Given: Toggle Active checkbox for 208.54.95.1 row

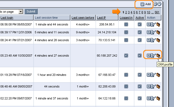Looking at the screenshot, I should tap(140, 24).
